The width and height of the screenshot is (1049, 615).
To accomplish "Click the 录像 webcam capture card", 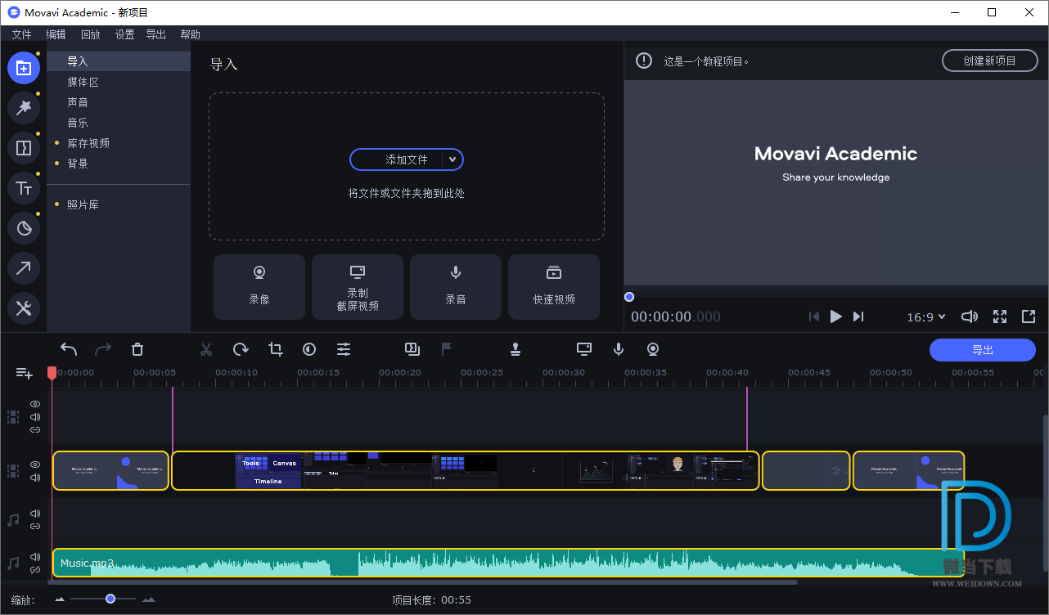I will [x=259, y=287].
